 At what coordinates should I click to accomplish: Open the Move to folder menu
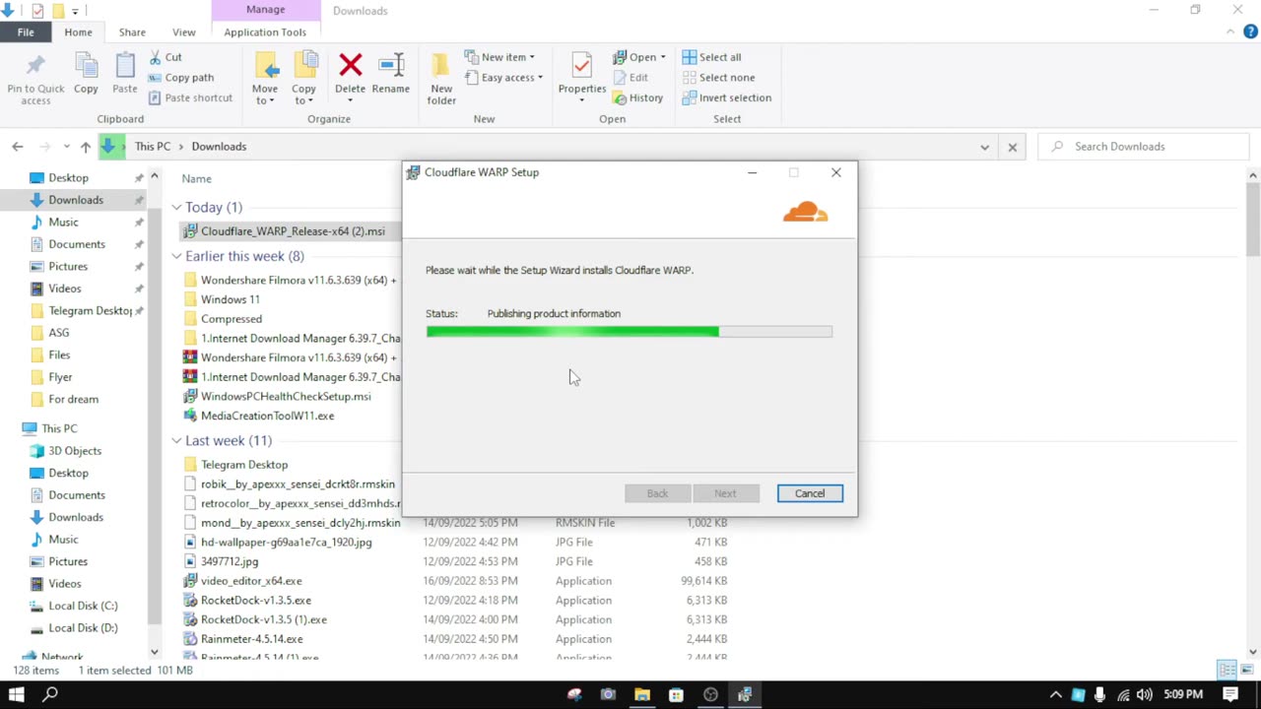265,79
